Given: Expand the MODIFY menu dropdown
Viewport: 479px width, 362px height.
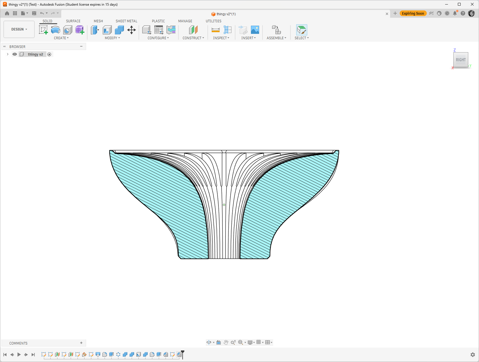Looking at the screenshot, I should pos(112,38).
